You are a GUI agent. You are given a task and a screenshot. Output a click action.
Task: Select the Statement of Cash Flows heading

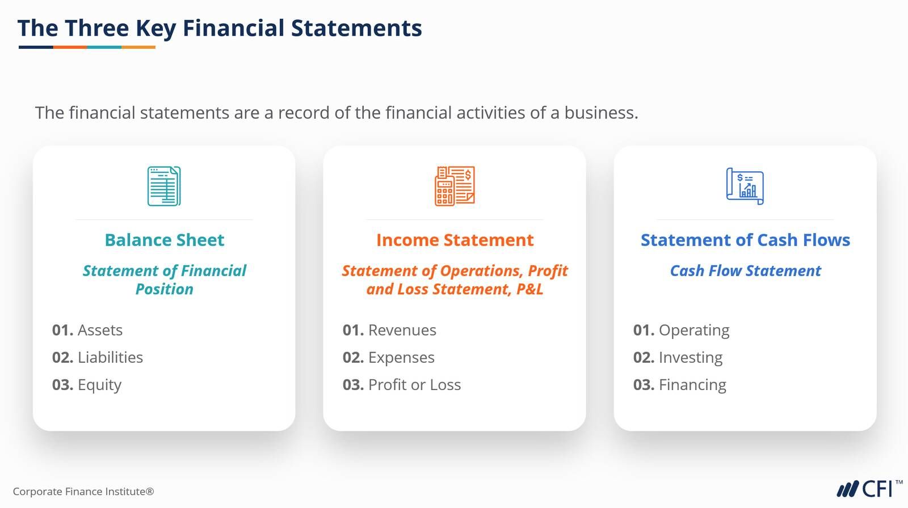click(745, 240)
